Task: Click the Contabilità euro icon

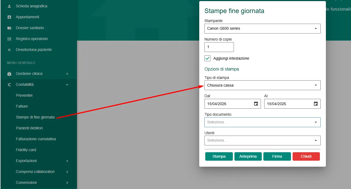Action: point(10,84)
